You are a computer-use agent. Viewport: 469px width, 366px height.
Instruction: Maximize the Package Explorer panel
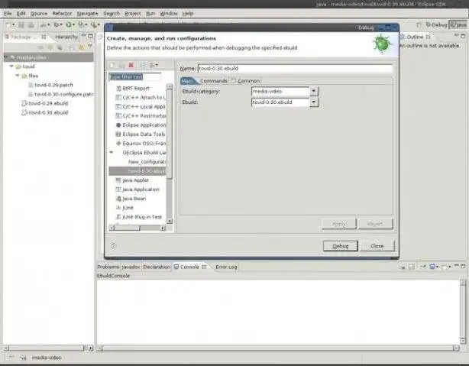[90, 36]
